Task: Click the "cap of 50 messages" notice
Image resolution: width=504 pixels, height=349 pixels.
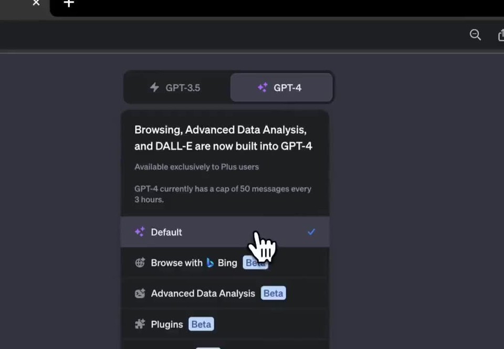Action: [x=223, y=194]
